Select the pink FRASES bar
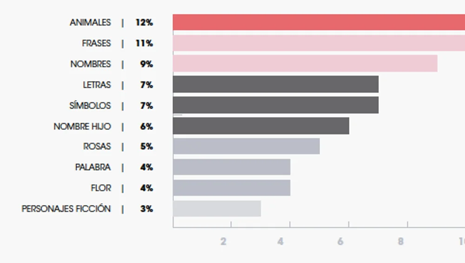465x263 pixels. (319, 43)
